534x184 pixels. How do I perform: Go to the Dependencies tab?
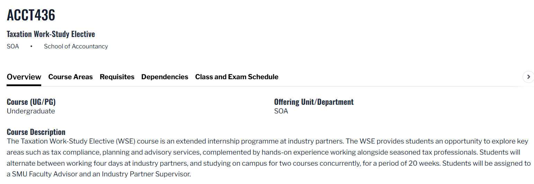[164, 77]
